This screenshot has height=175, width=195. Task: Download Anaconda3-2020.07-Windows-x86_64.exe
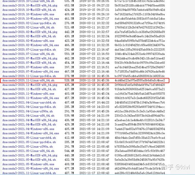(31, 72)
